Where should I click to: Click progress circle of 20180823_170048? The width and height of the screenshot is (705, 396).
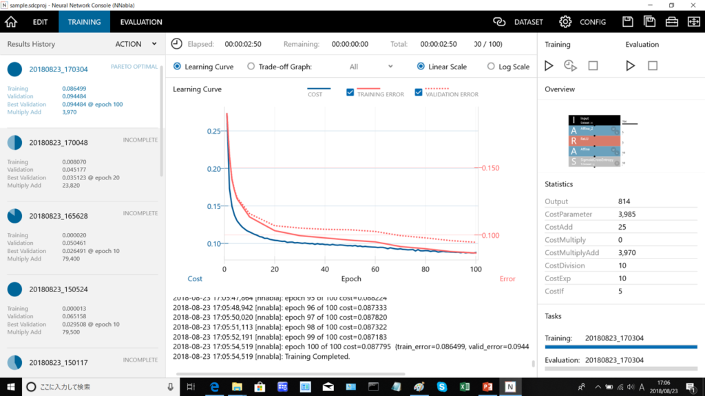pyautogui.click(x=15, y=143)
